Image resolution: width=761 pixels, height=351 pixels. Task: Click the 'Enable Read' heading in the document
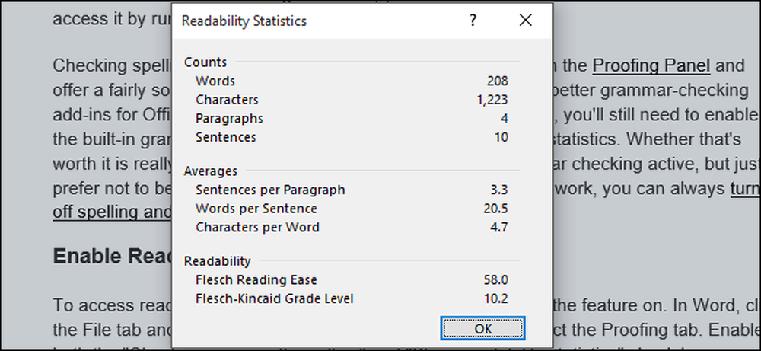(112, 257)
